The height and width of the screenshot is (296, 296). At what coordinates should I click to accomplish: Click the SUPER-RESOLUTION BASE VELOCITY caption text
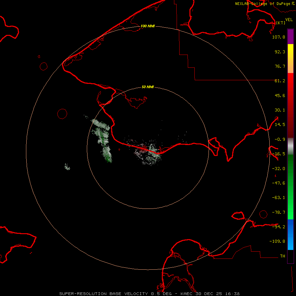(x=104, y=294)
